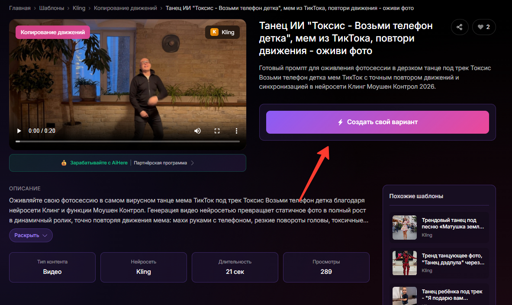Mute the video sound icon
512x305 pixels.
point(197,130)
